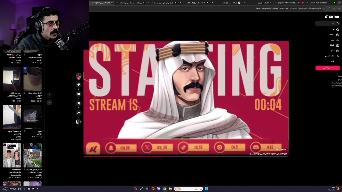Open the stadium model video thumbnail

32,155
